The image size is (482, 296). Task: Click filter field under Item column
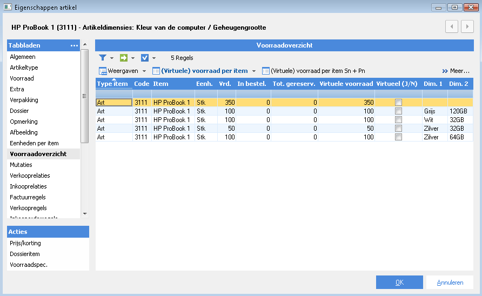pyautogui.click(x=173, y=94)
